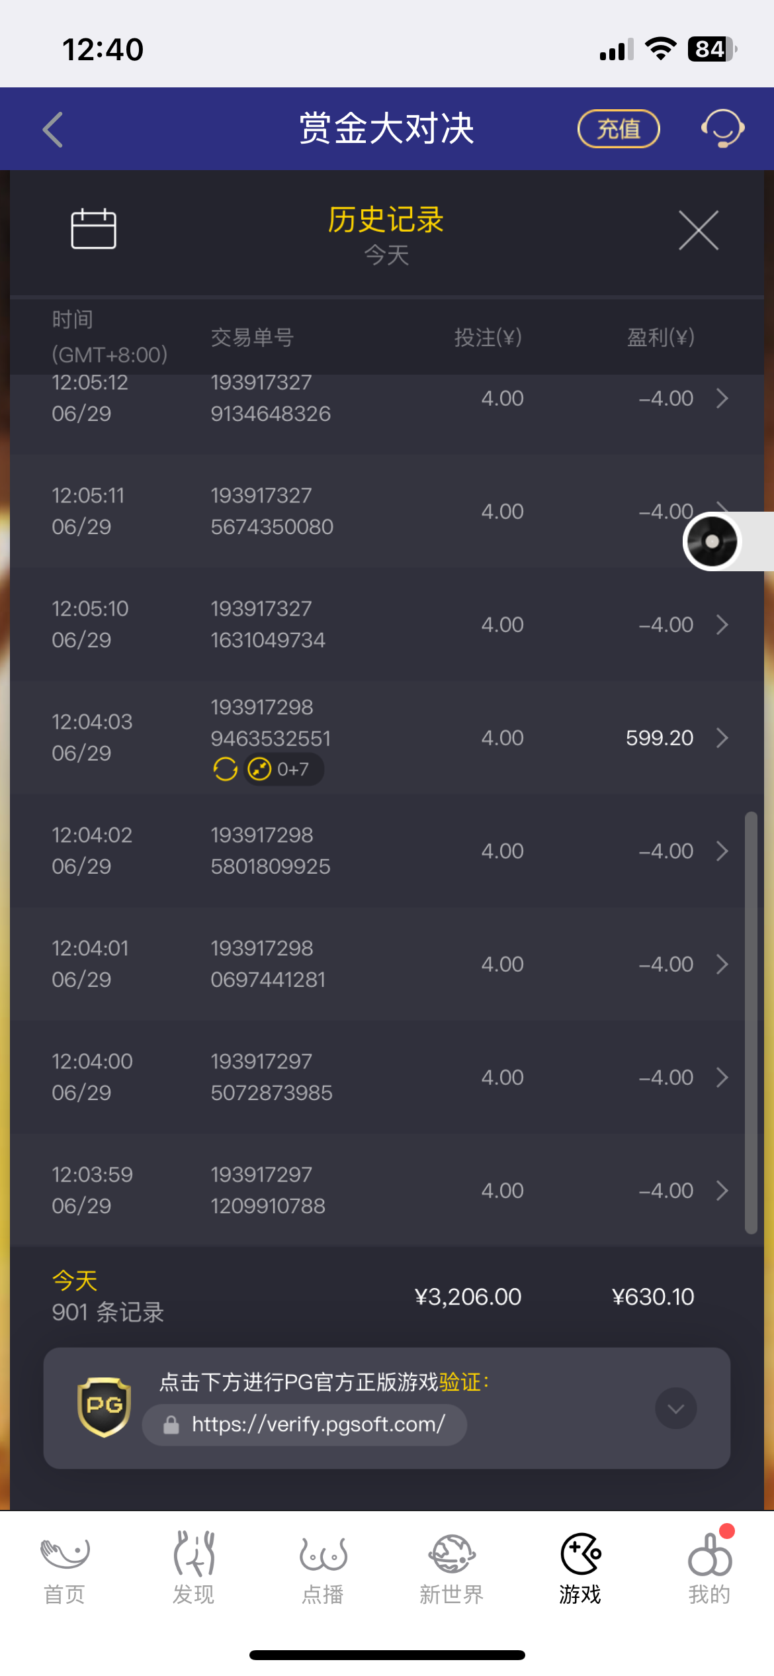Click the 0+7 free spins badge
This screenshot has height=1676, width=774.
(x=284, y=769)
